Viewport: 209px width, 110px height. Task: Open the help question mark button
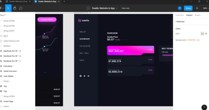(204, 107)
